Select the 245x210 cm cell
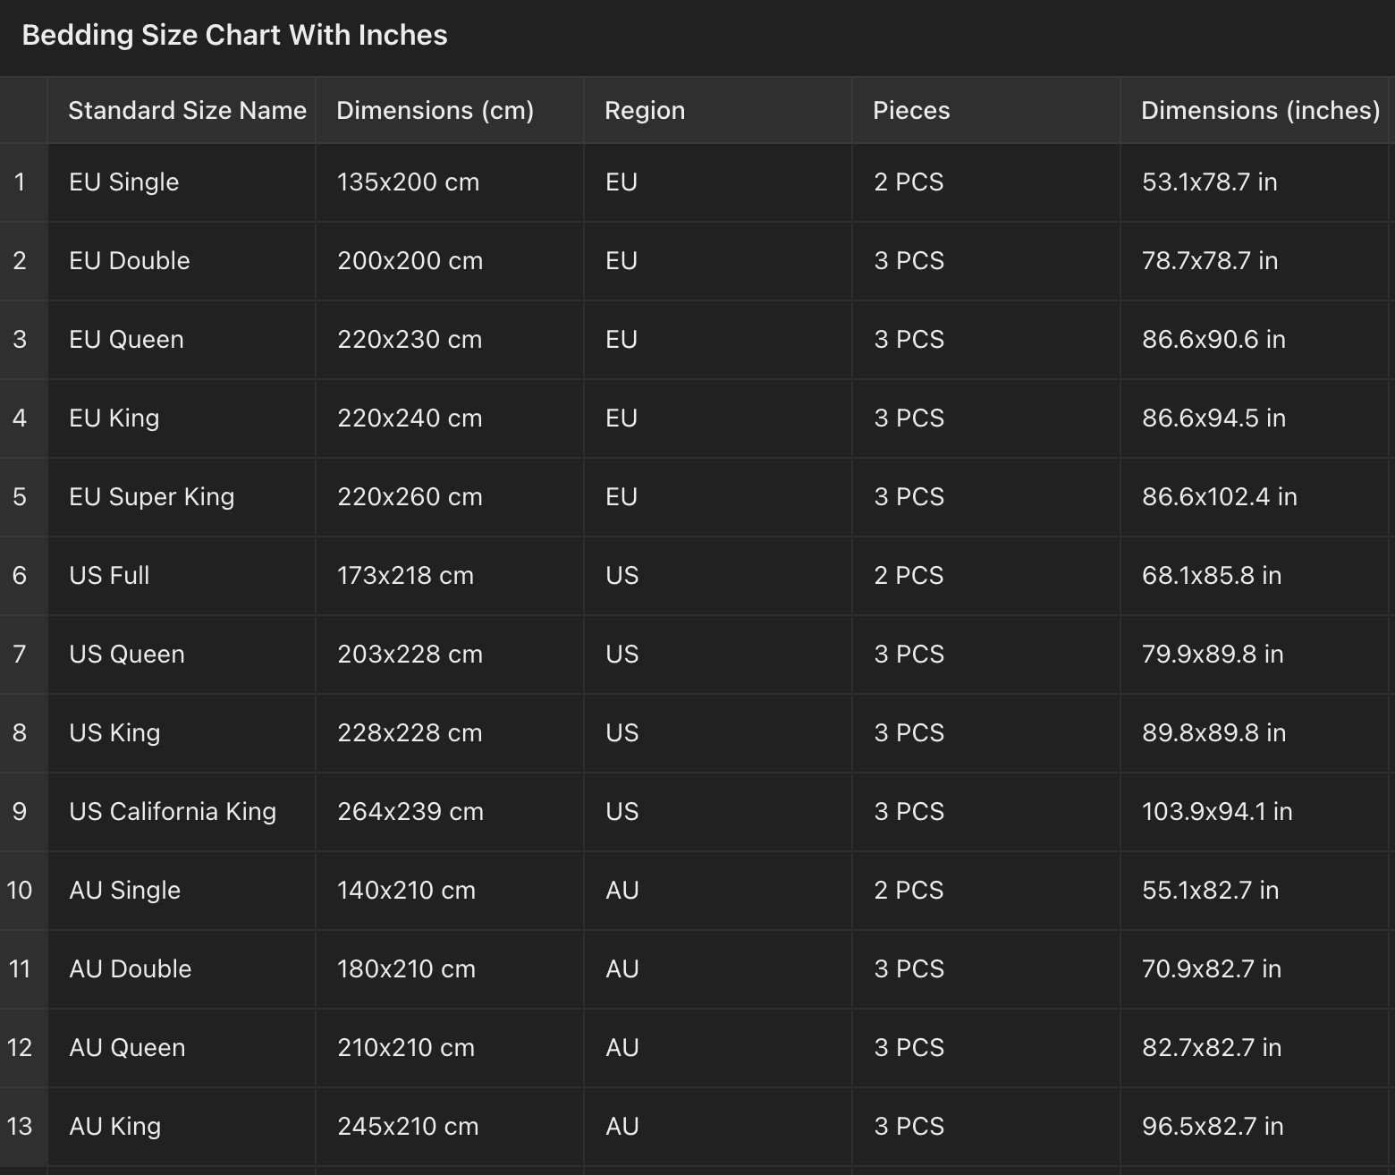Image resolution: width=1395 pixels, height=1175 pixels. pyautogui.click(x=408, y=1127)
